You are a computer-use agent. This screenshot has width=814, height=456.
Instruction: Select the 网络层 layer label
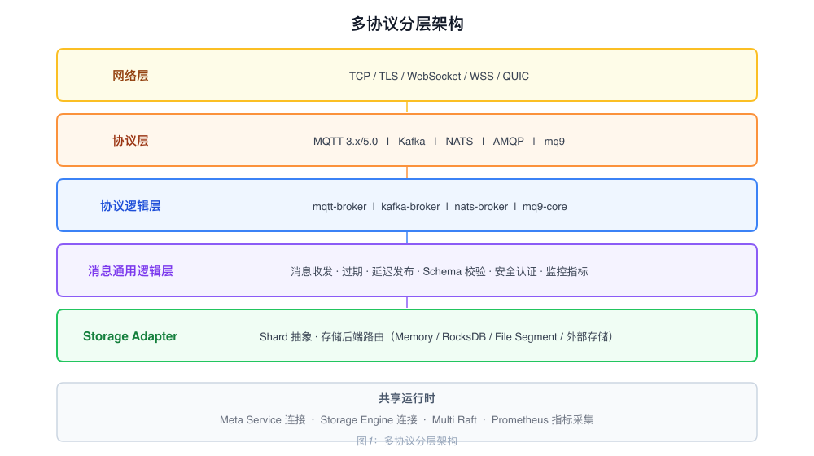click(x=130, y=76)
